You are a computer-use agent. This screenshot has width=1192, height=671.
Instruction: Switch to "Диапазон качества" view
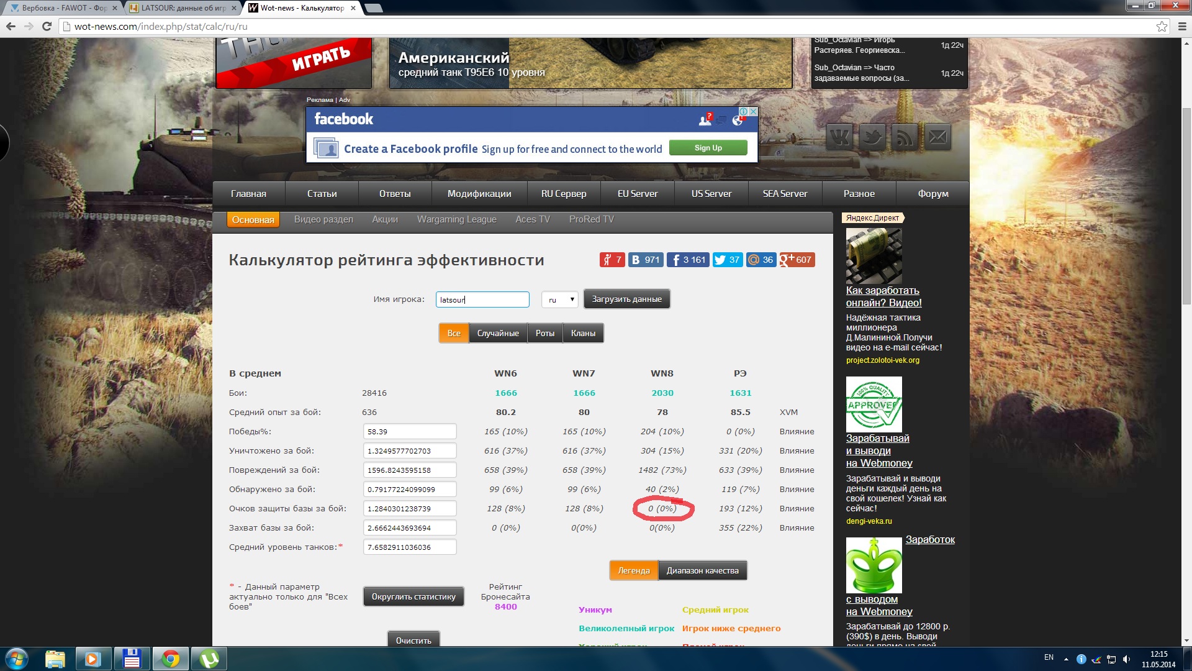pyautogui.click(x=702, y=570)
